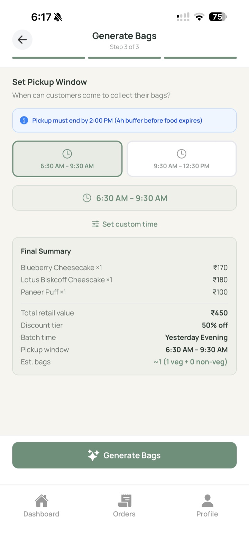Tap the back arrow icon

tap(22, 40)
